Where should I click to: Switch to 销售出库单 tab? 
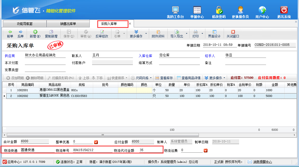coord(68,24)
